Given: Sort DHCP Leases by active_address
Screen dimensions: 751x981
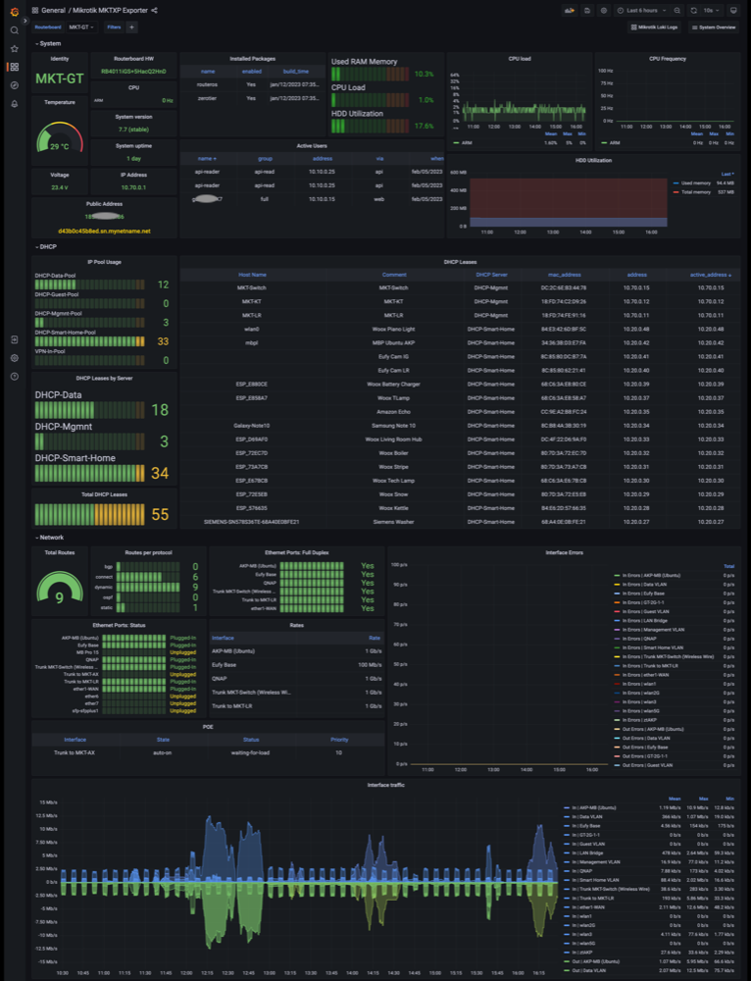Looking at the screenshot, I should [711, 275].
